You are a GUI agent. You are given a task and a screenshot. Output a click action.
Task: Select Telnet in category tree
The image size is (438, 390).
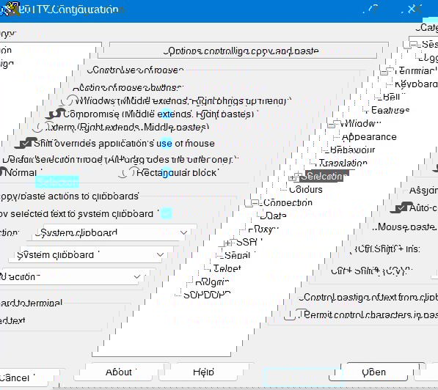(x=227, y=268)
